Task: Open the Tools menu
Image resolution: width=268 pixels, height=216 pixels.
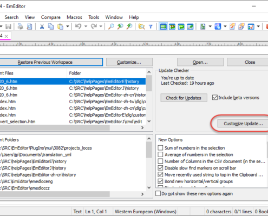Action: (x=94, y=17)
